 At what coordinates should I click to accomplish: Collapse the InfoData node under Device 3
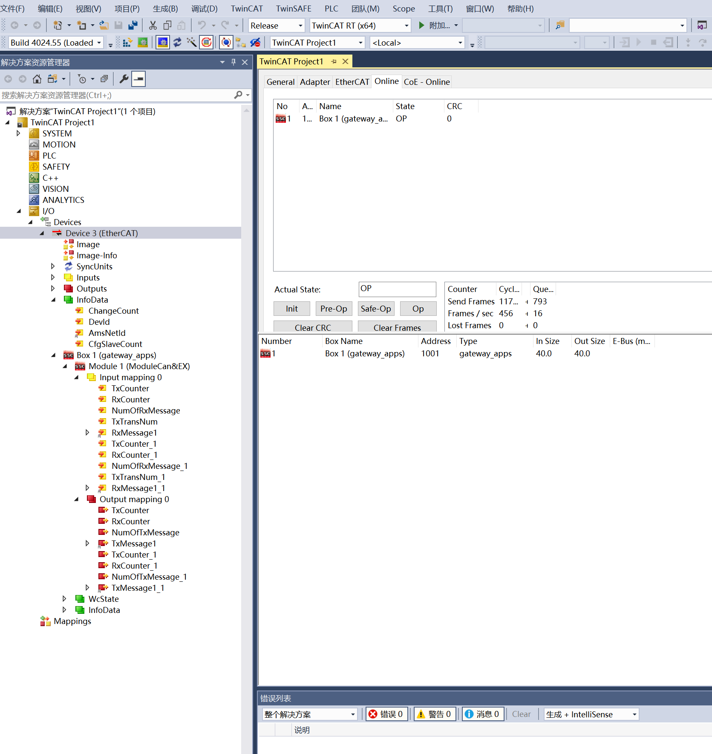coord(53,300)
